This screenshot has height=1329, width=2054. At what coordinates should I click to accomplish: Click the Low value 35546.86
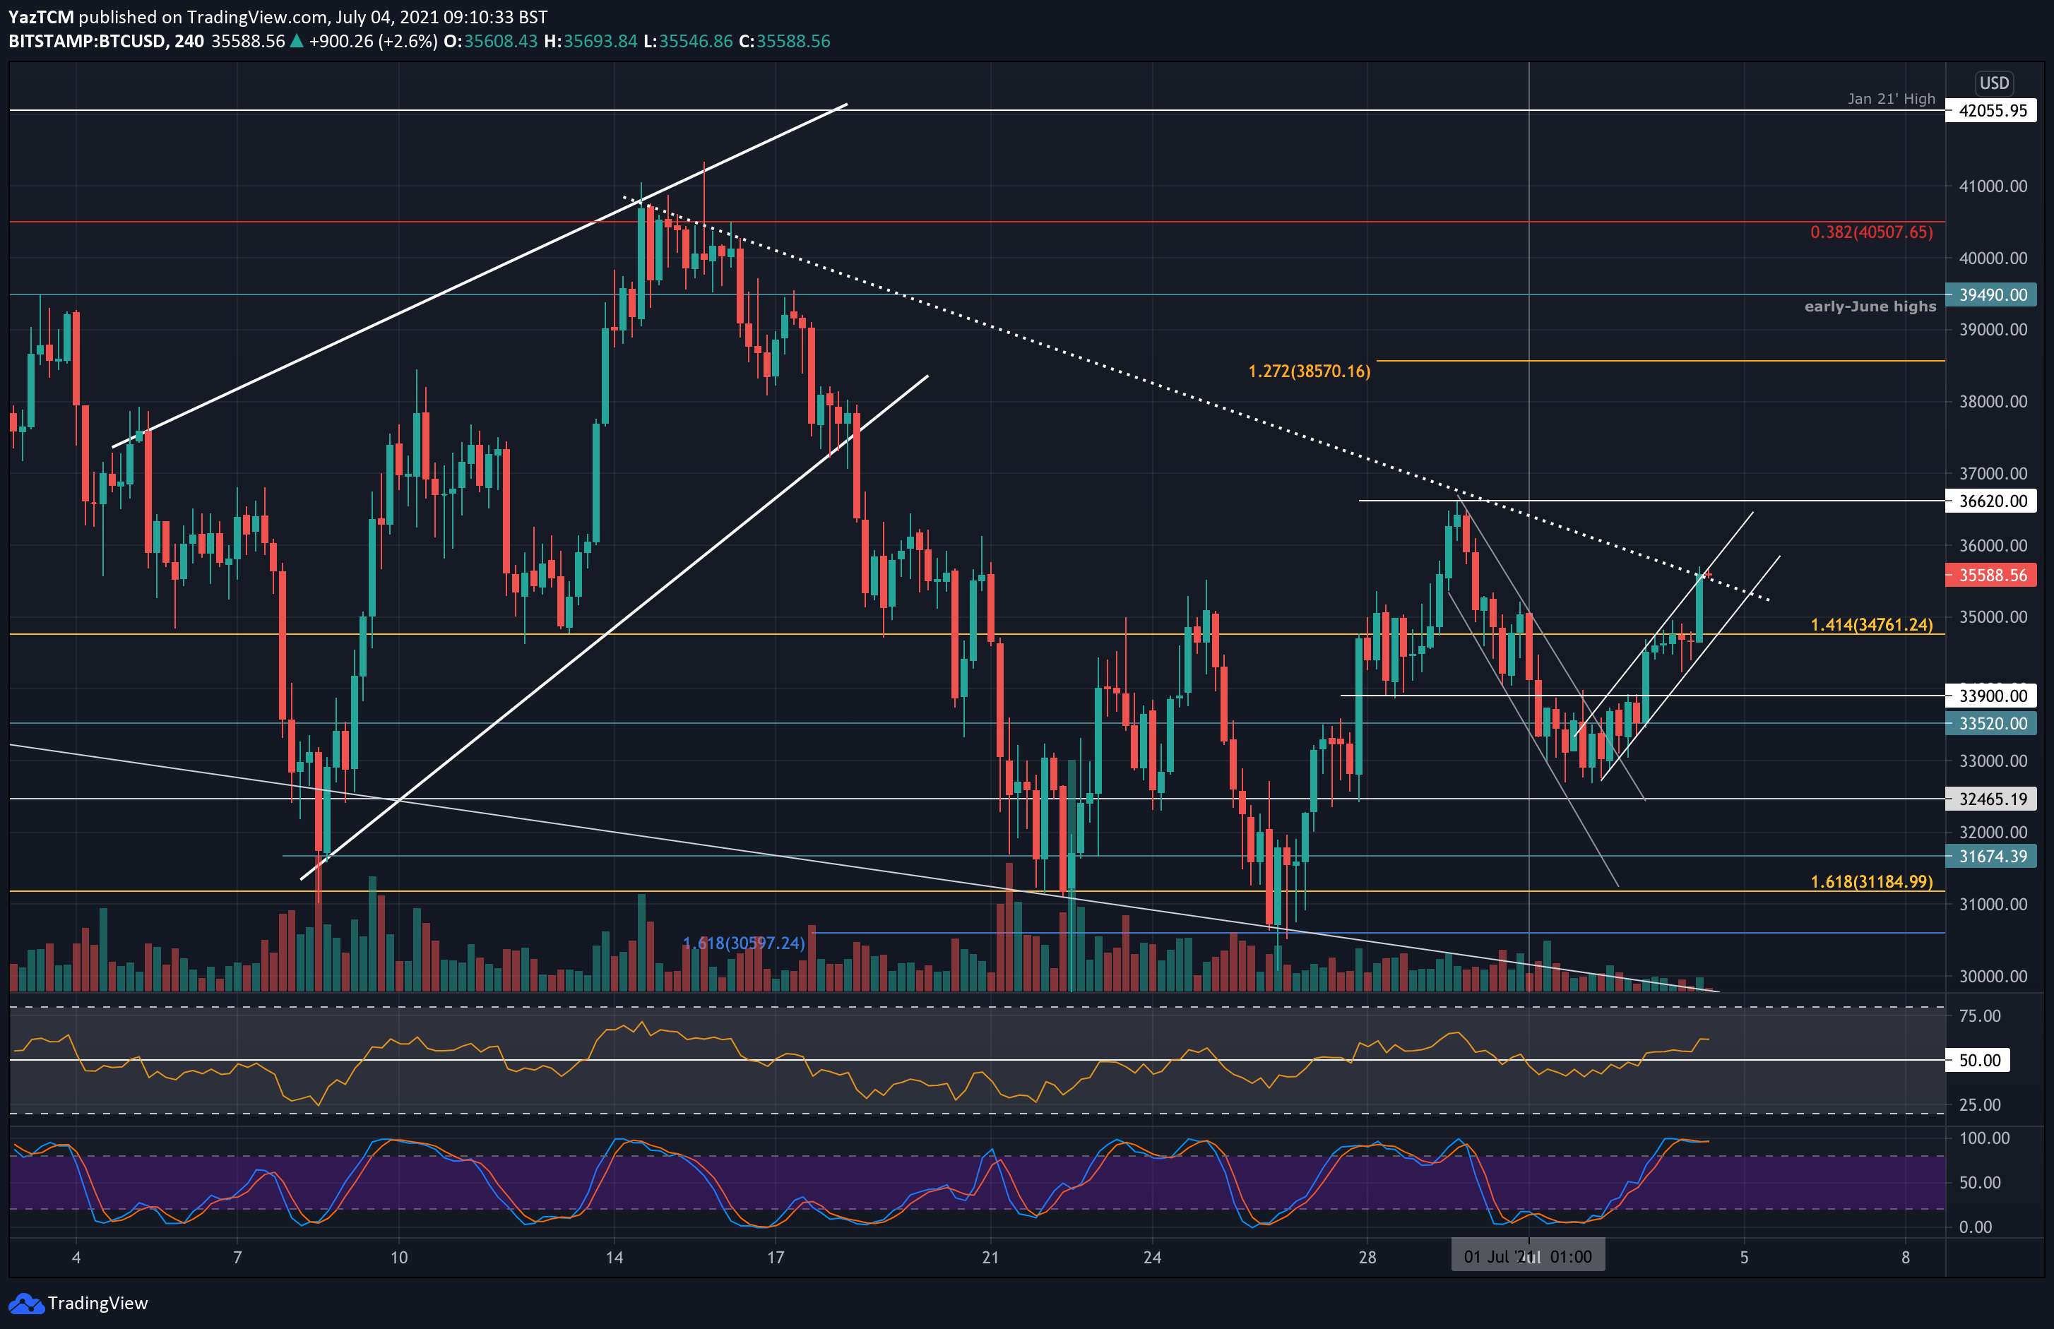[696, 42]
